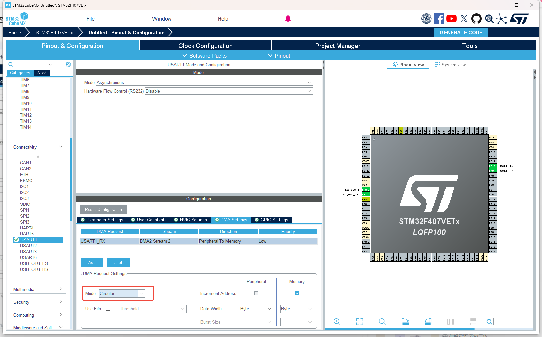Fit the chip view to the window
Viewport: 542px width, 337px height.
tap(360, 322)
